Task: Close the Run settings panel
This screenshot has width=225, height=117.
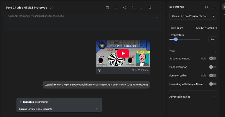Action: coord(213,7)
